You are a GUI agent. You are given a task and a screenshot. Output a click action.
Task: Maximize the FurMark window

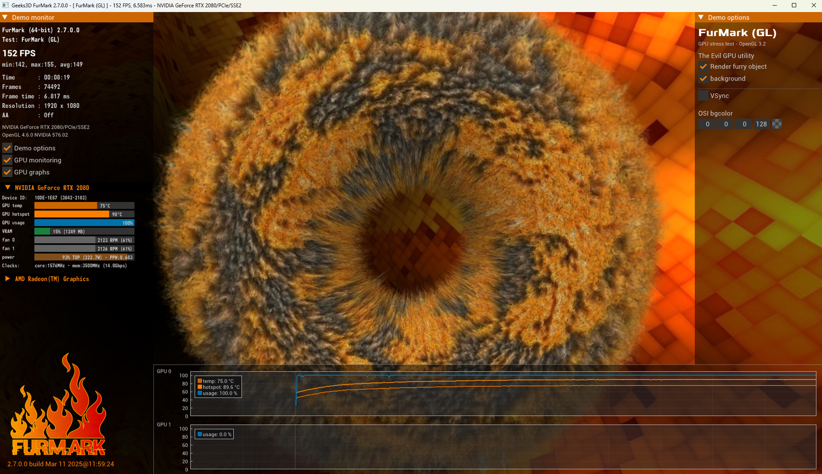794,5
